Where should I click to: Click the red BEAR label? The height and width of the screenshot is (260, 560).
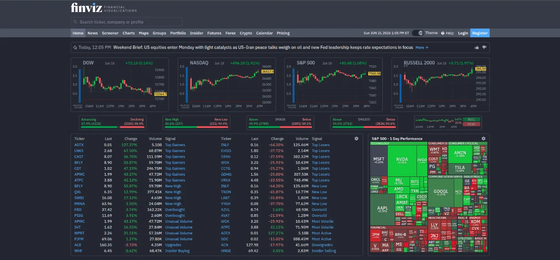click(471, 124)
